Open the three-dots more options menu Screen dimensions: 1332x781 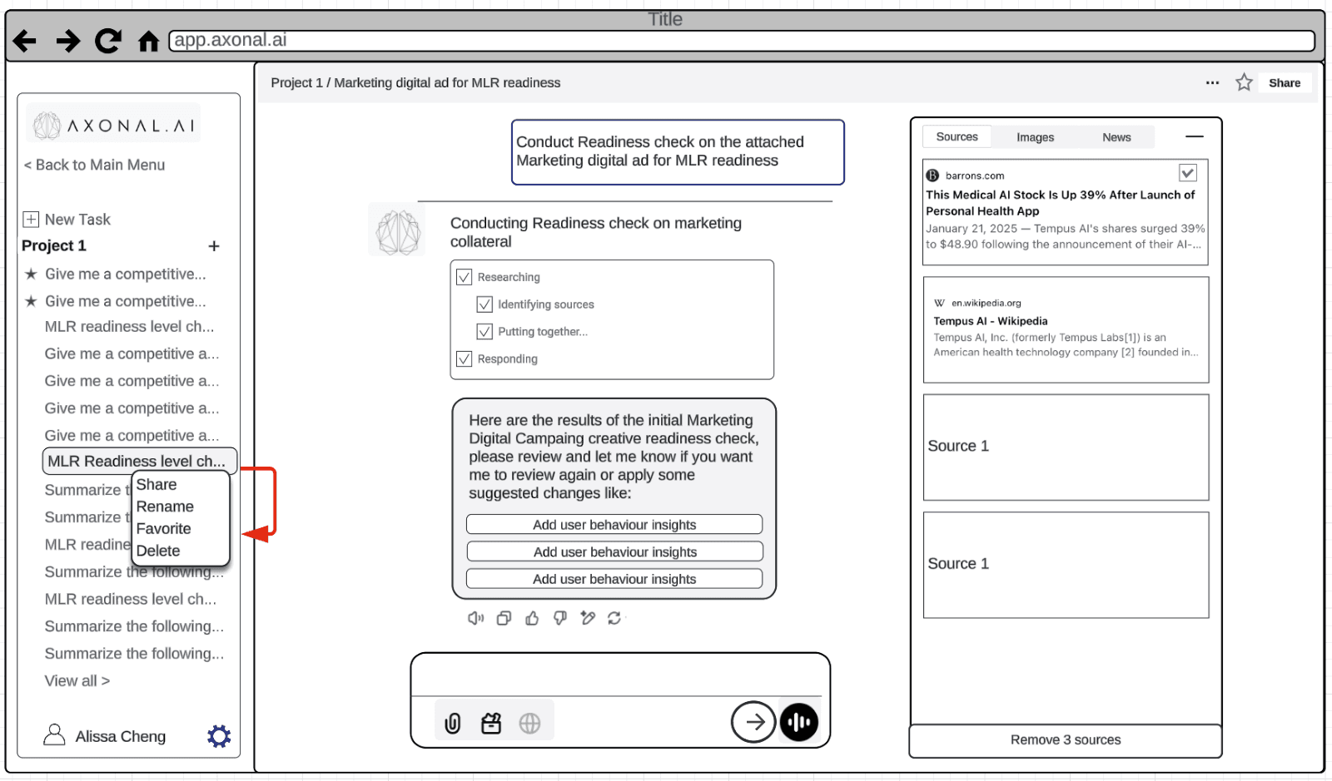(1212, 82)
